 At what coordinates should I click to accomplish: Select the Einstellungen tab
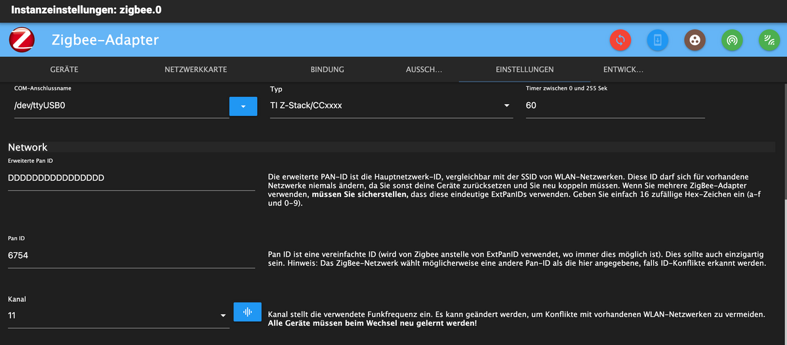point(525,69)
